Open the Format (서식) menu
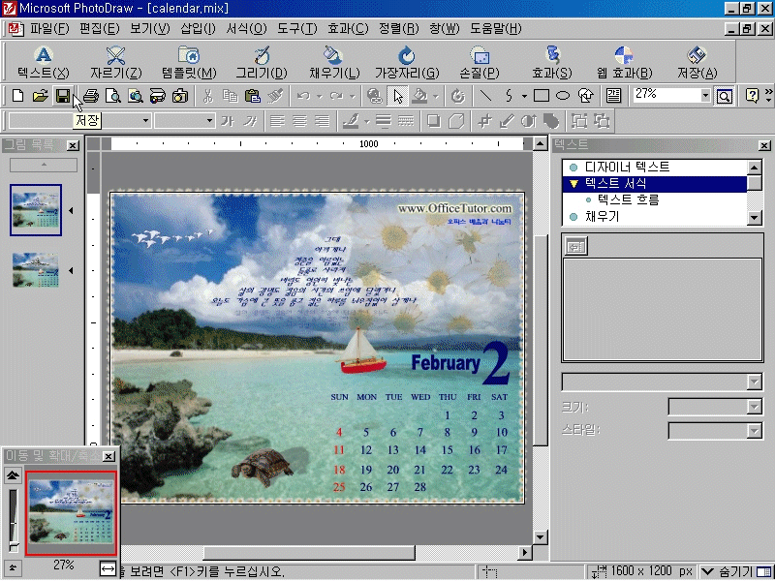Image resolution: width=775 pixels, height=581 pixels. pyautogui.click(x=246, y=29)
